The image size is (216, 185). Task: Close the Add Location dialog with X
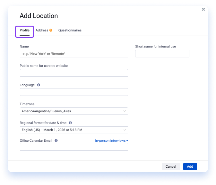203,9
